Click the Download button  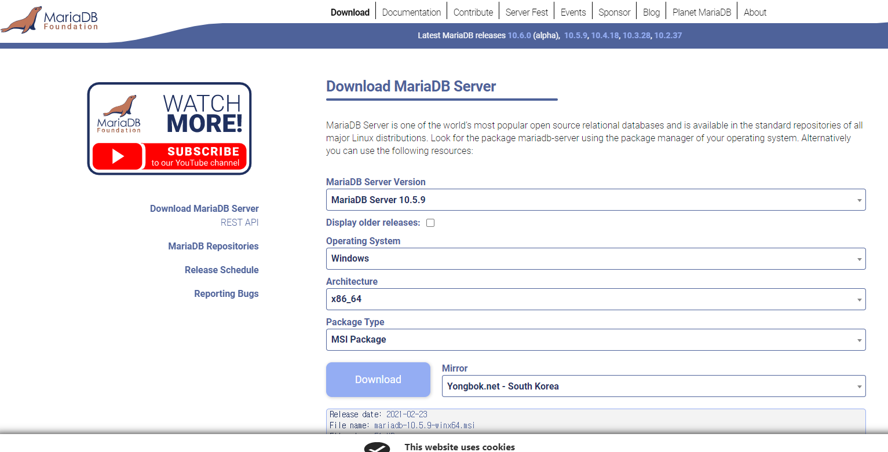click(x=378, y=380)
